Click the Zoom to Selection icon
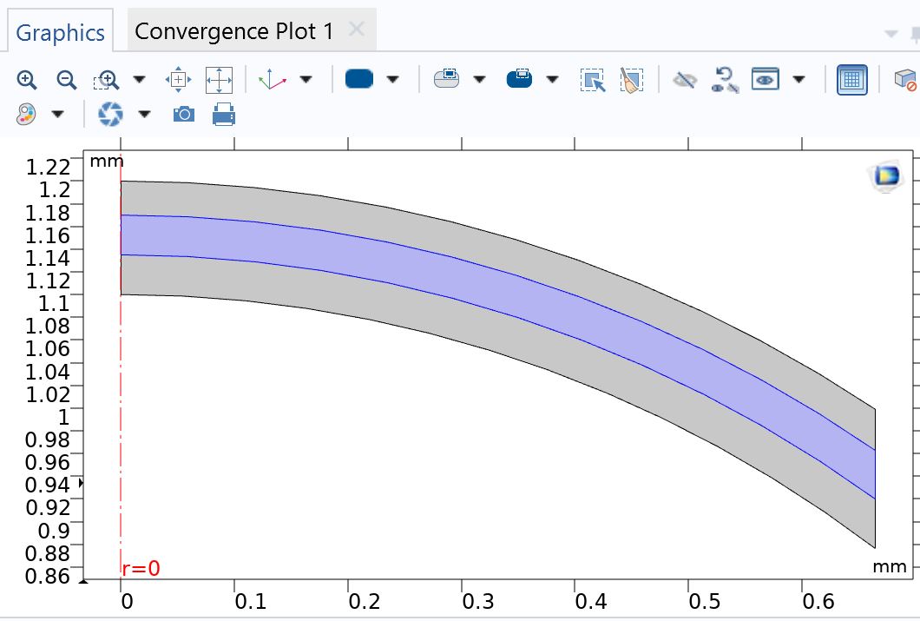 [178, 80]
